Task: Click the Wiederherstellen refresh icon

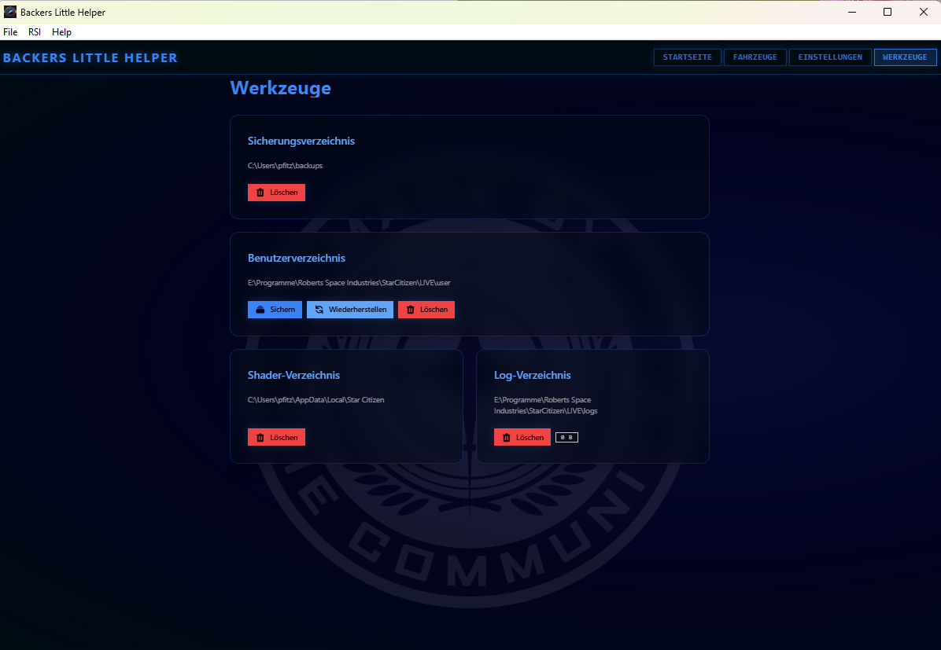Action: (x=319, y=310)
